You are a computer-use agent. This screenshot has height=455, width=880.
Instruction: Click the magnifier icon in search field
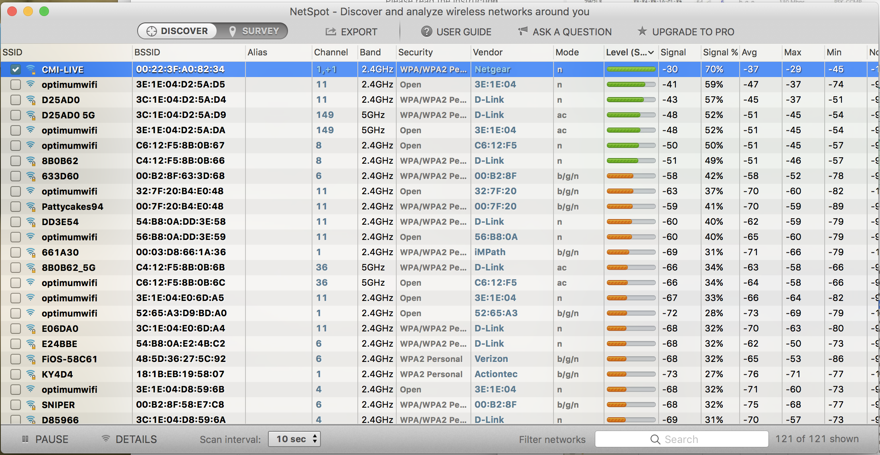click(655, 439)
